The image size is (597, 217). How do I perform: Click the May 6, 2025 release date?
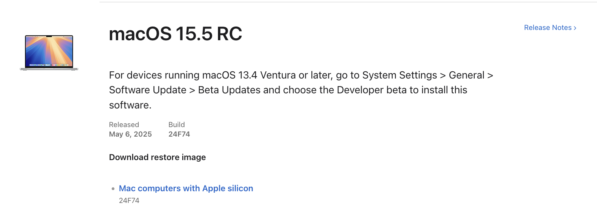(x=130, y=134)
